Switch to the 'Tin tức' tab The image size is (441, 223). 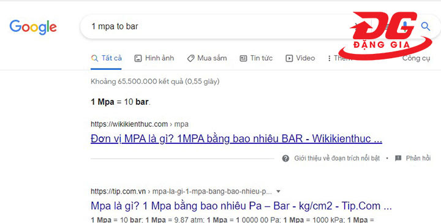(256, 58)
